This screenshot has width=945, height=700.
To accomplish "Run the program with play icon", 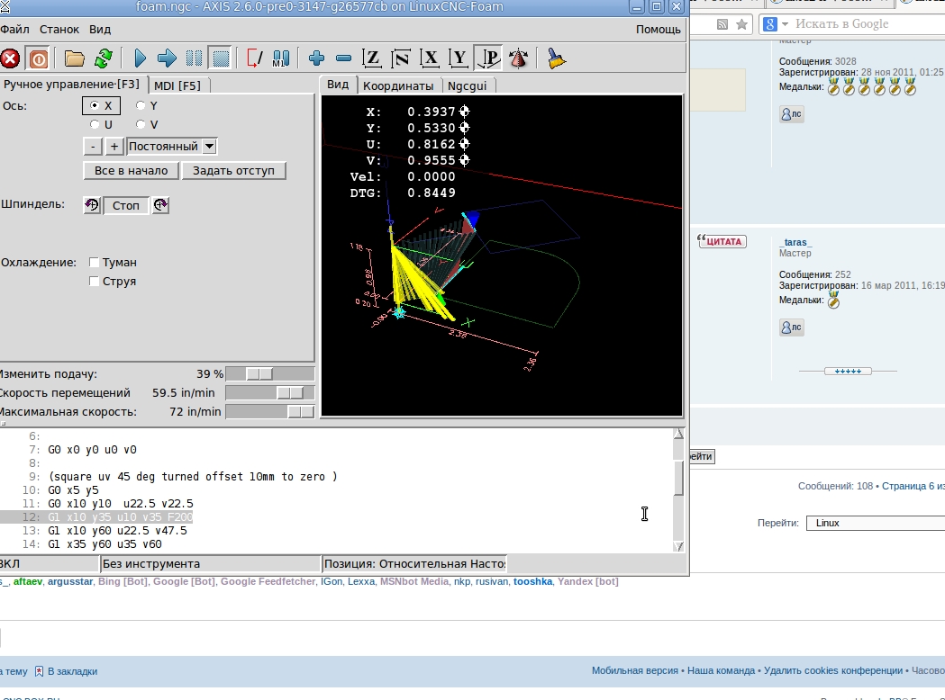I will [x=140, y=58].
